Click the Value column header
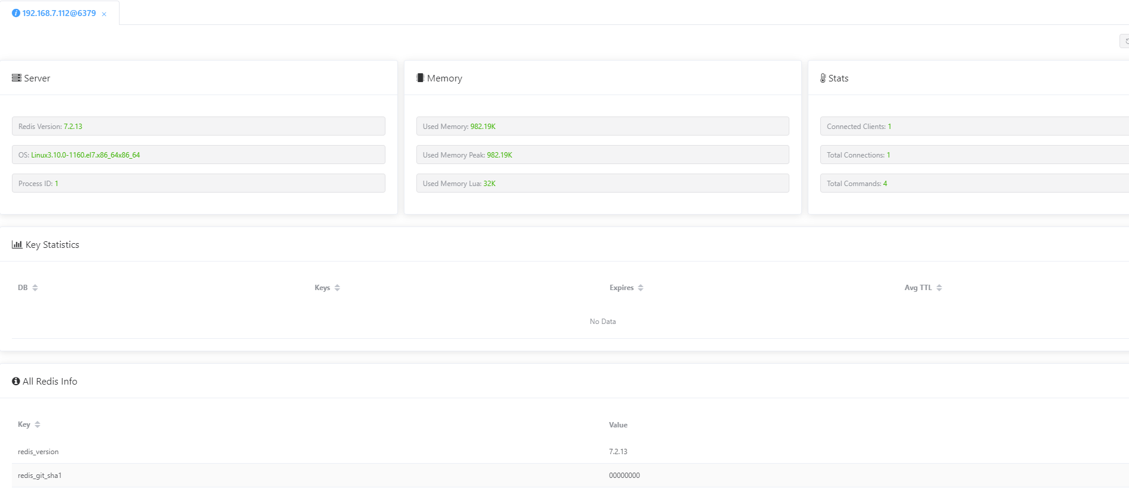Viewport: 1129px width, 491px height. click(618, 425)
